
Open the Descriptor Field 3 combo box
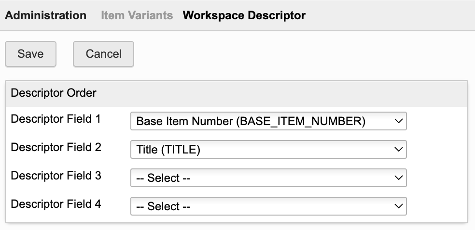pos(268,178)
